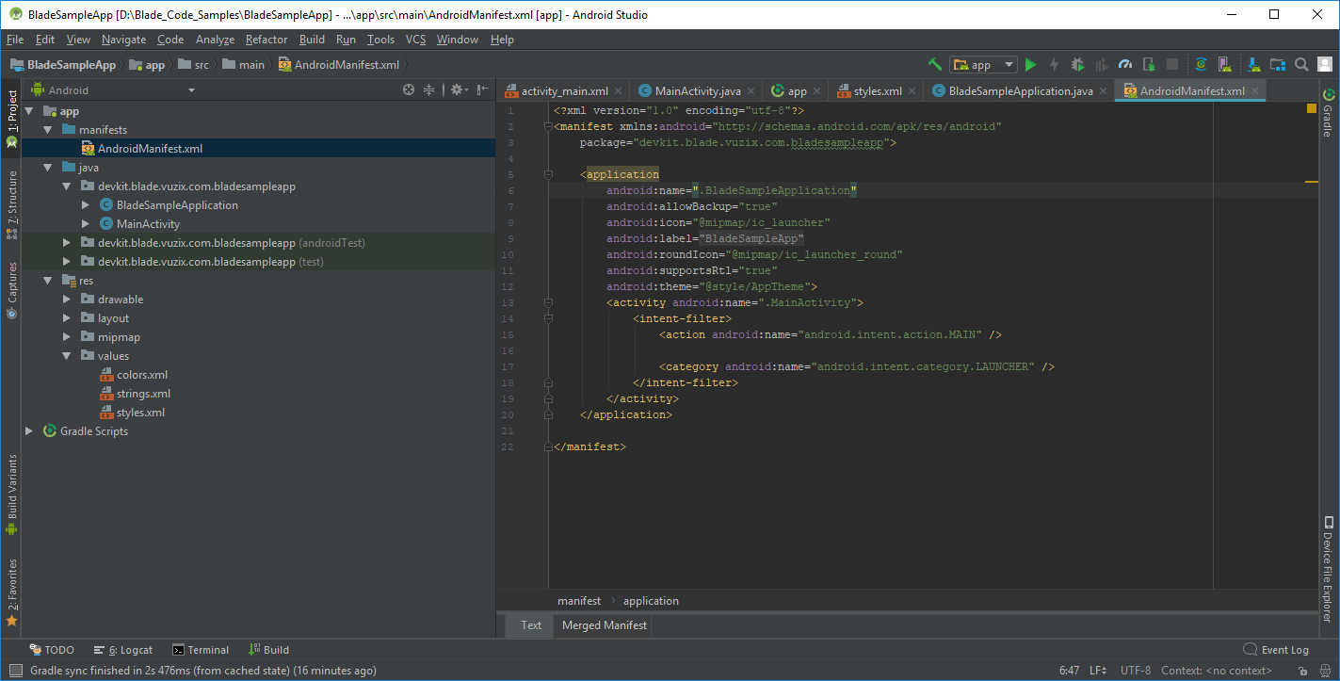Expand the androidTest package arrow
1340x681 pixels.
tap(67, 242)
